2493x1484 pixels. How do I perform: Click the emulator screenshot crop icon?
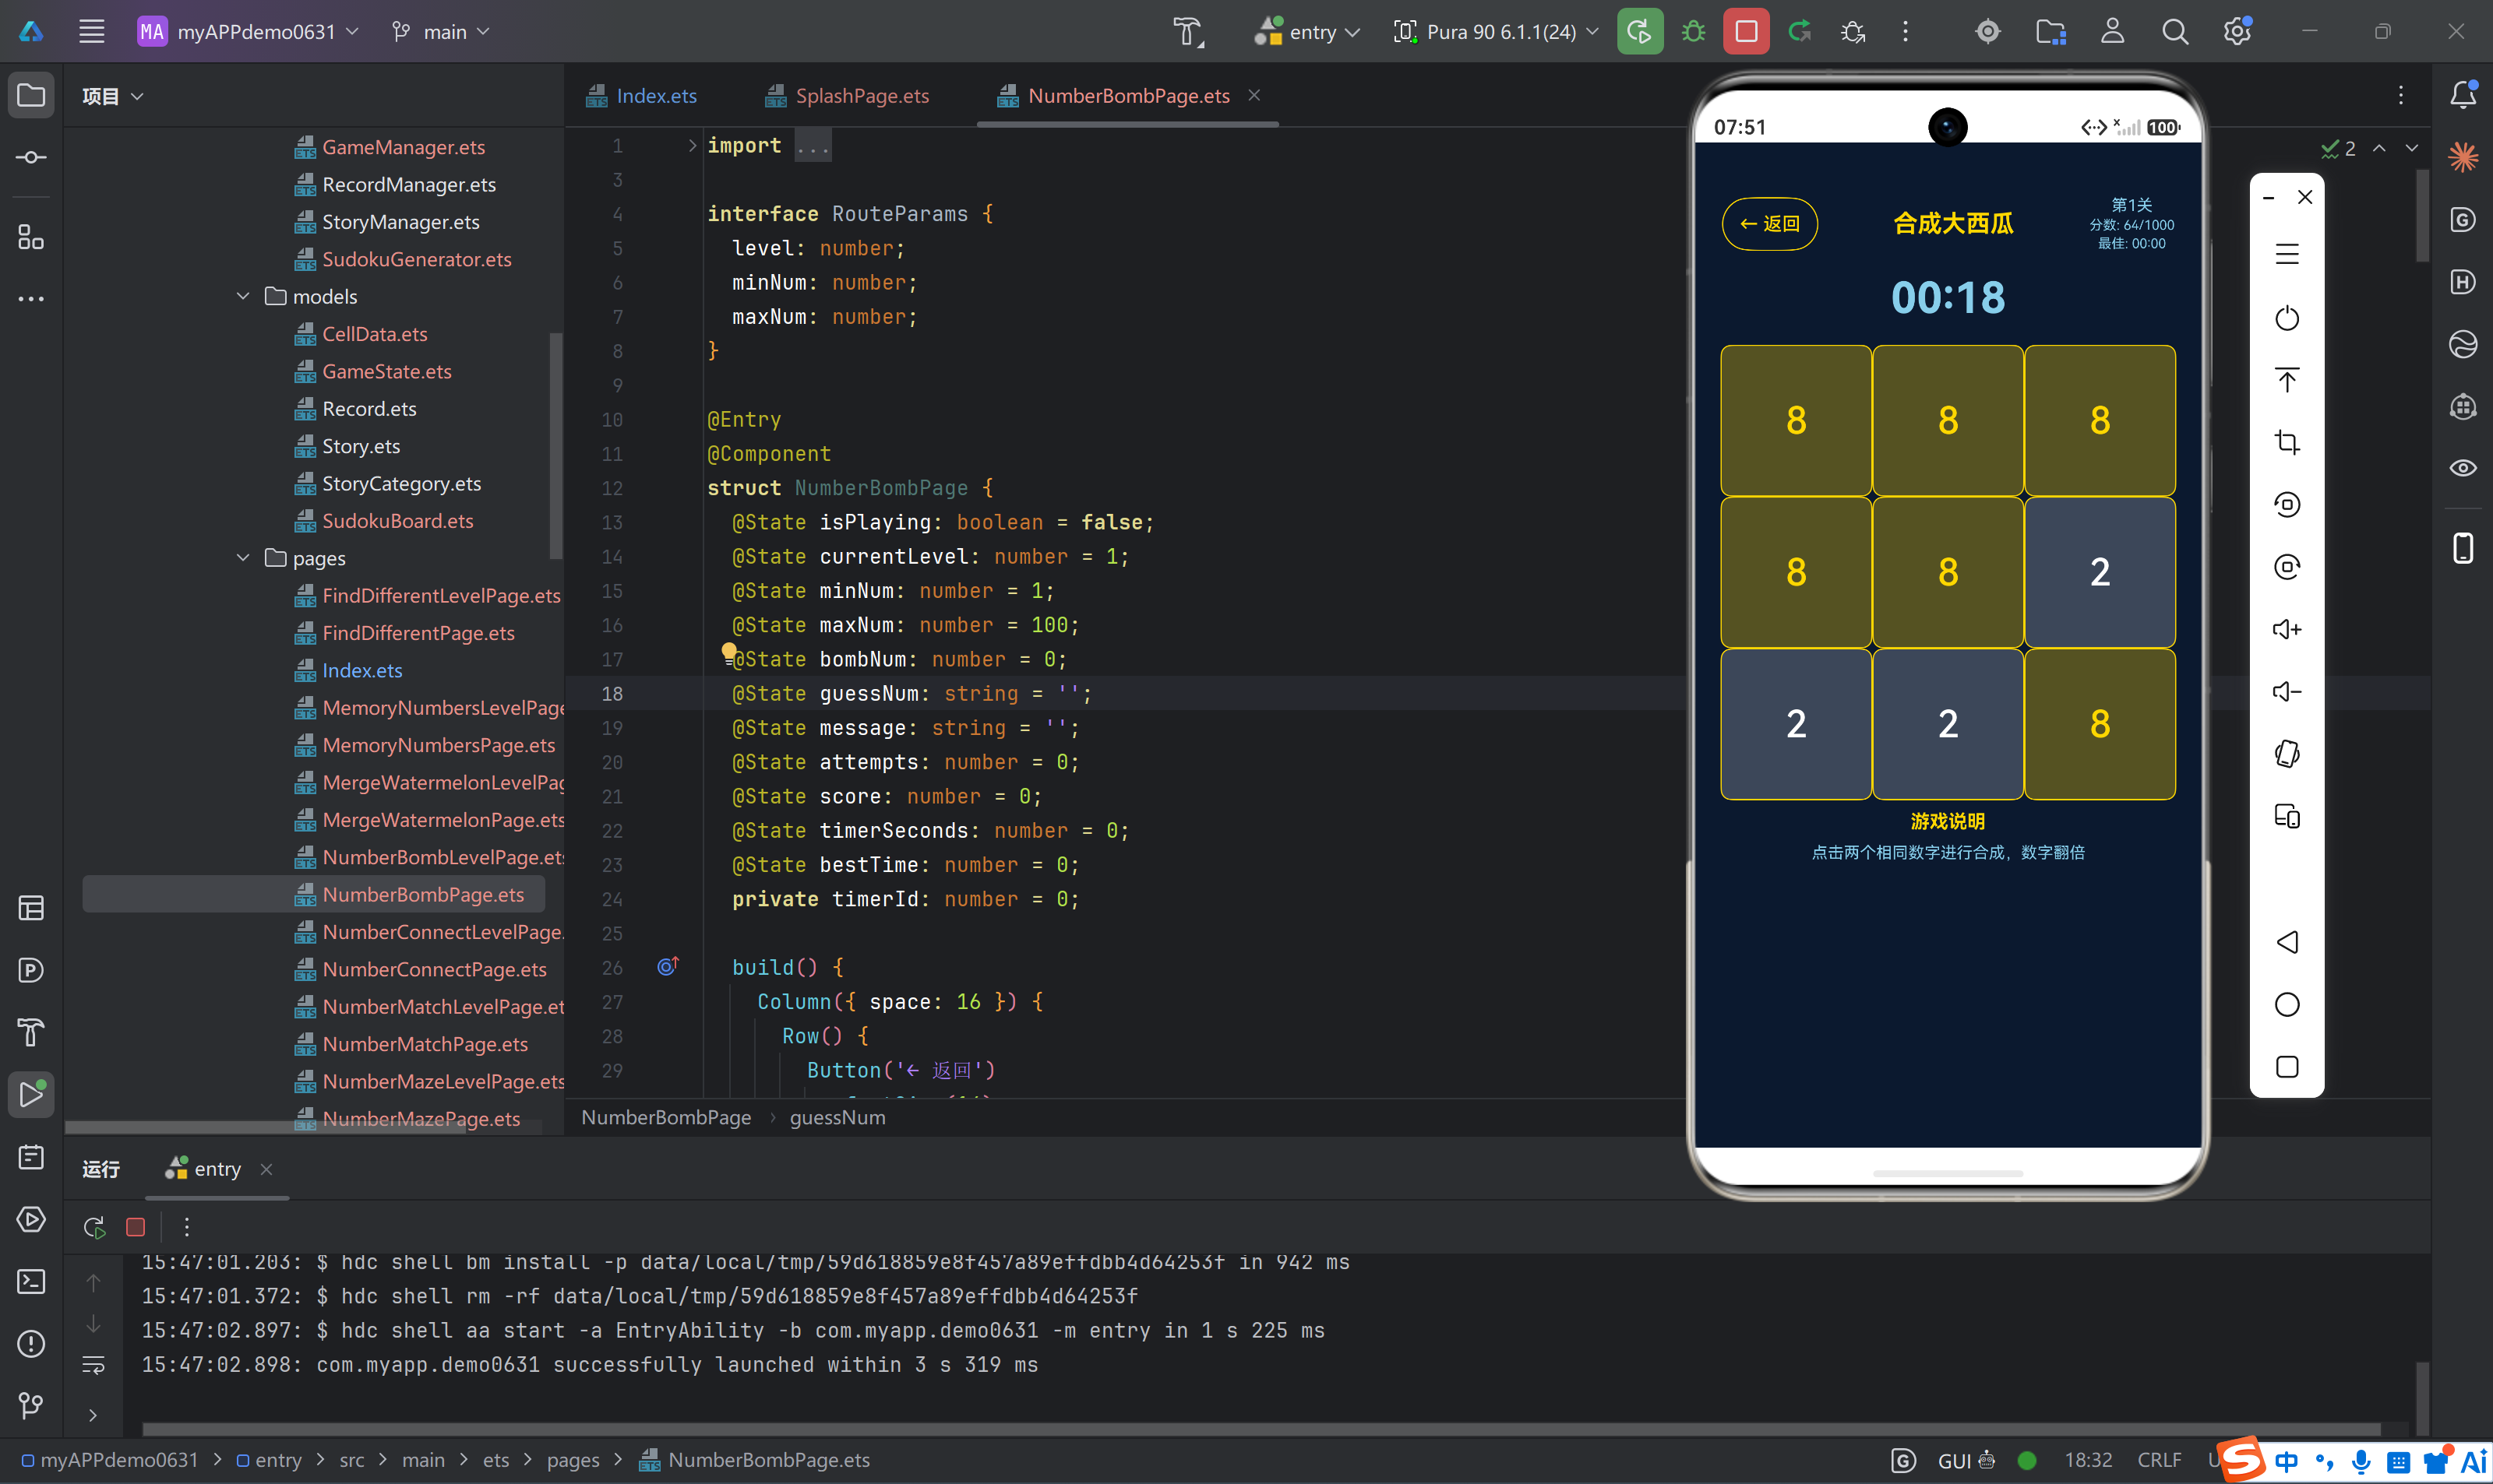[2287, 442]
